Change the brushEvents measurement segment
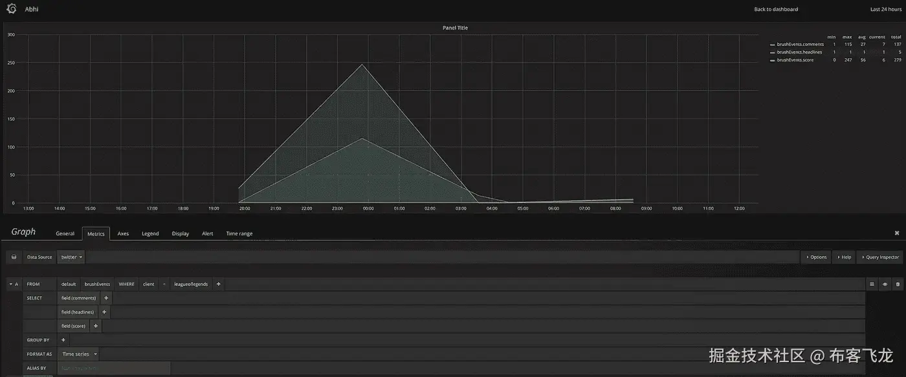 pyautogui.click(x=97, y=284)
